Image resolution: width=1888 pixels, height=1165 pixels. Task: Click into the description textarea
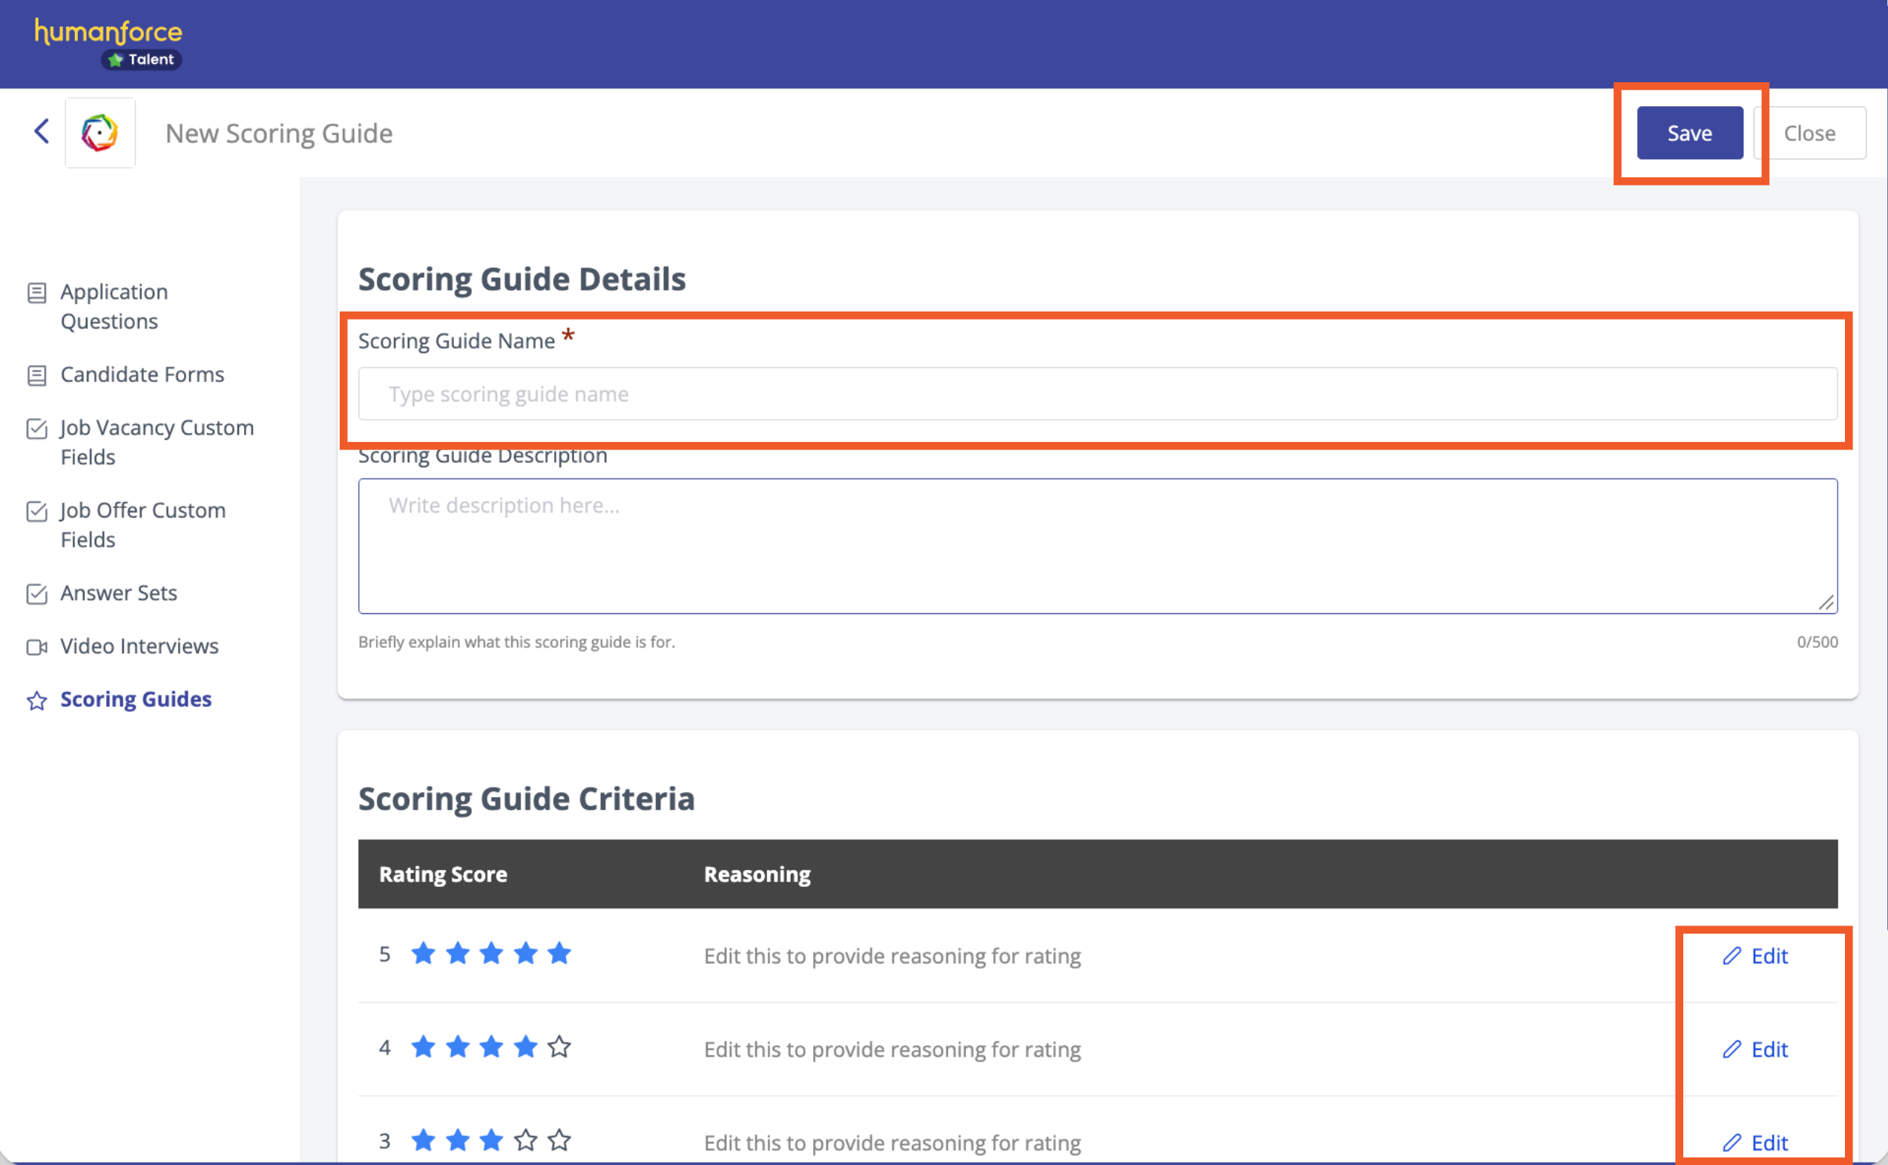pyautogui.click(x=1097, y=546)
